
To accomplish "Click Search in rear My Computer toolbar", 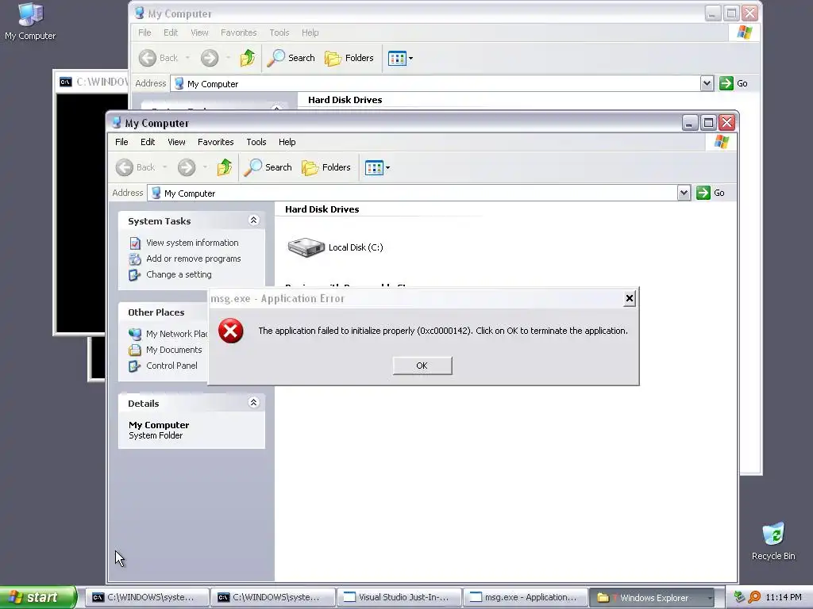I will click(x=291, y=58).
